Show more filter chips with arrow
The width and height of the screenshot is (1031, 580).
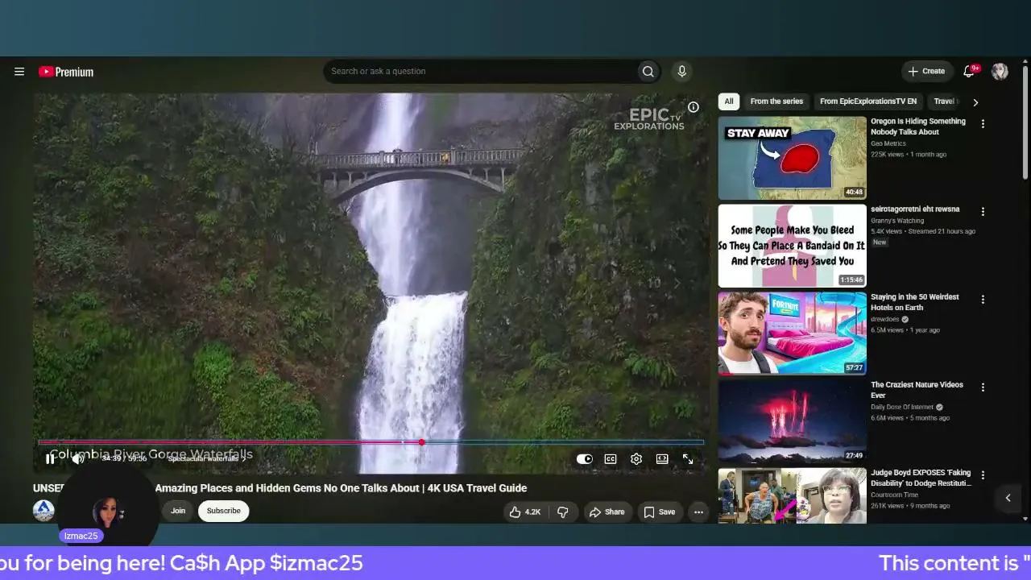975,102
